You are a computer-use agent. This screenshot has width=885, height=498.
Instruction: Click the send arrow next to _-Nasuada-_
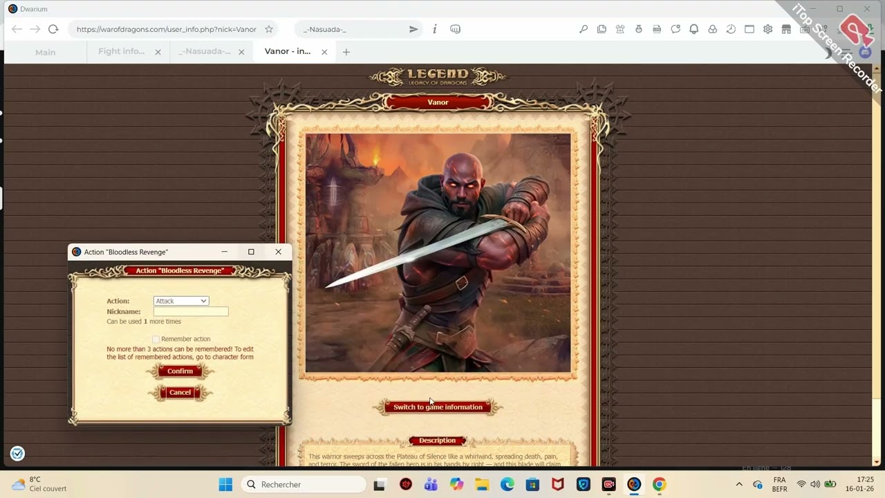pyautogui.click(x=413, y=29)
